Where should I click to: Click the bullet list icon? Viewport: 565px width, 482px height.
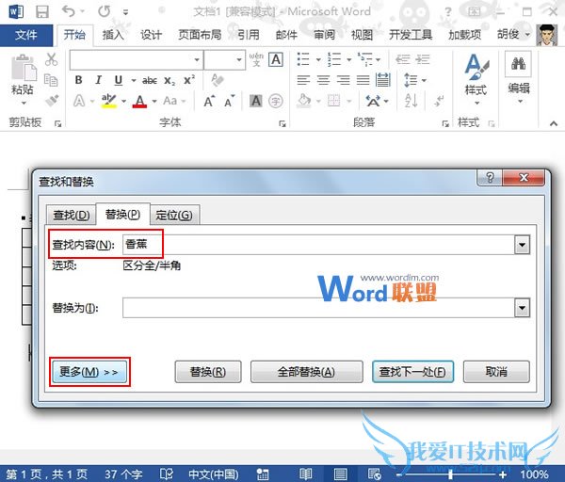(303, 59)
